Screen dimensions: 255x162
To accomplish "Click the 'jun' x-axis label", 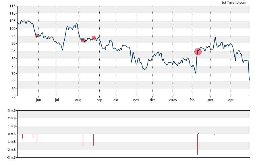I will [x=38, y=100].
